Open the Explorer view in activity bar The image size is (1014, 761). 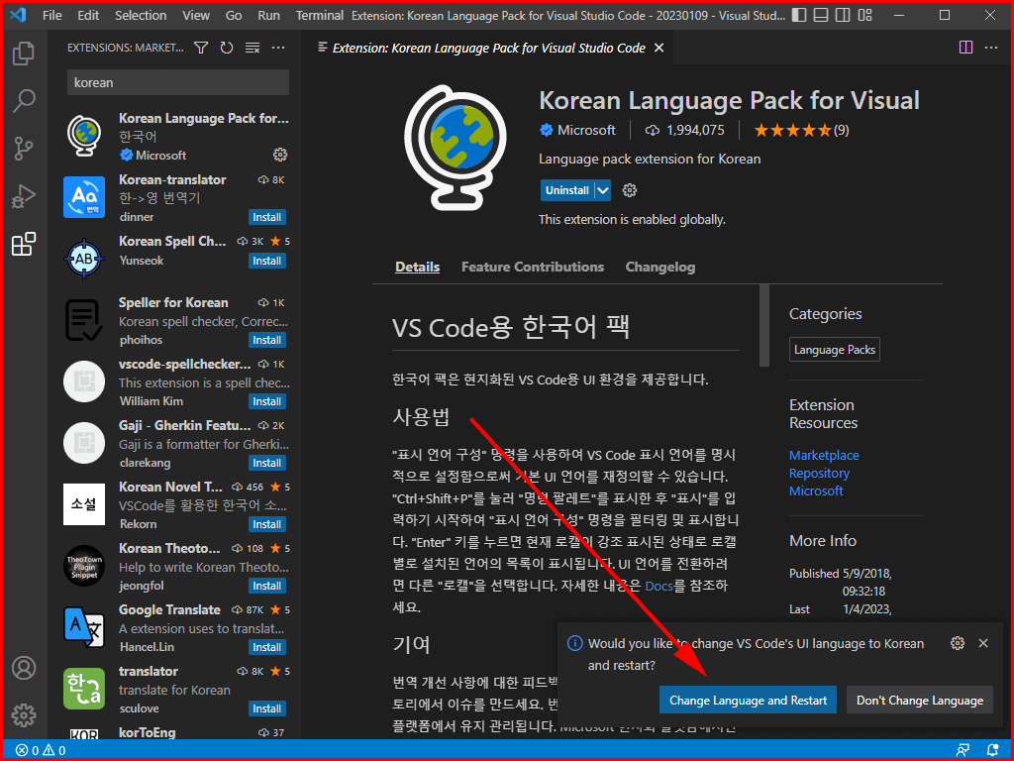[x=24, y=54]
